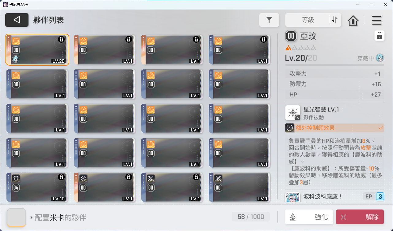Viewport: 393px width, 231px height.
Task: Inspect skill via magnifier on 星光智慧 icon
Action: point(297,117)
